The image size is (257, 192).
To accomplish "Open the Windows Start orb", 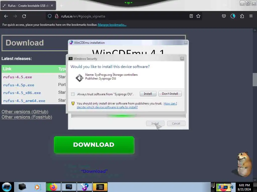I will point(7,187).
